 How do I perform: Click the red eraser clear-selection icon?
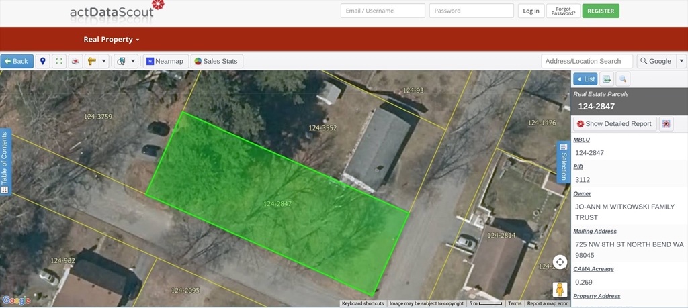pos(76,61)
